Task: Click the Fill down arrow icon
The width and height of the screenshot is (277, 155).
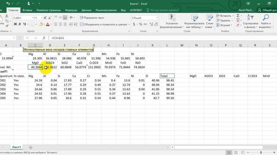Action: click(238, 20)
